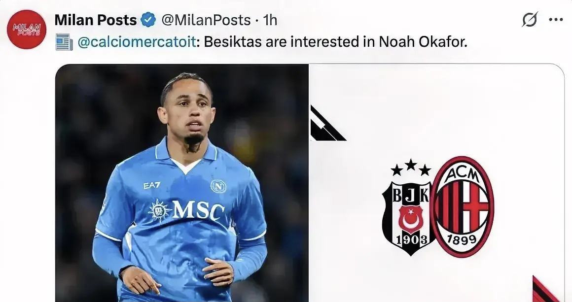
Task: Click the 1899 text on the Milan crest
Action: click(x=462, y=240)
